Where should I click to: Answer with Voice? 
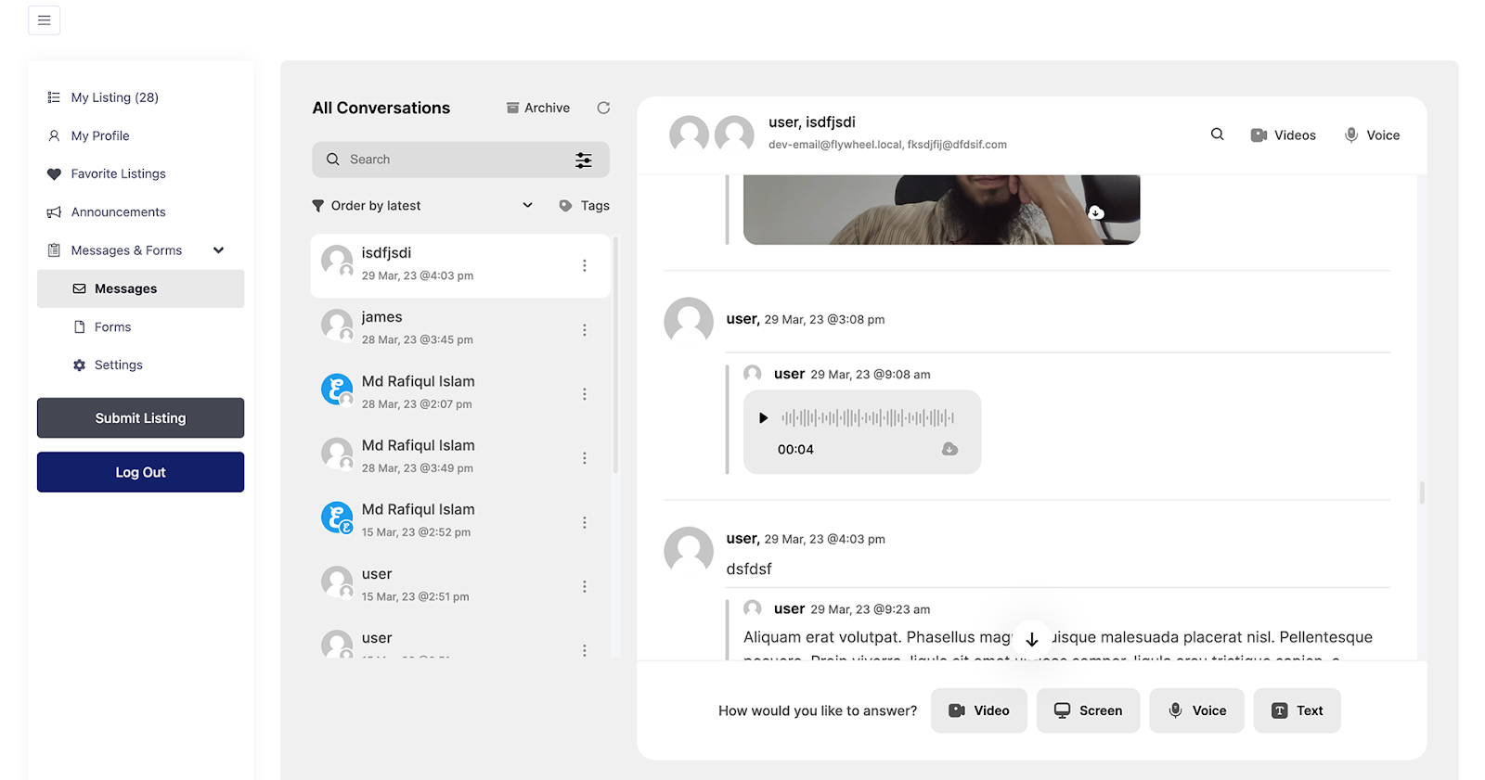(x=1197, y=710)
